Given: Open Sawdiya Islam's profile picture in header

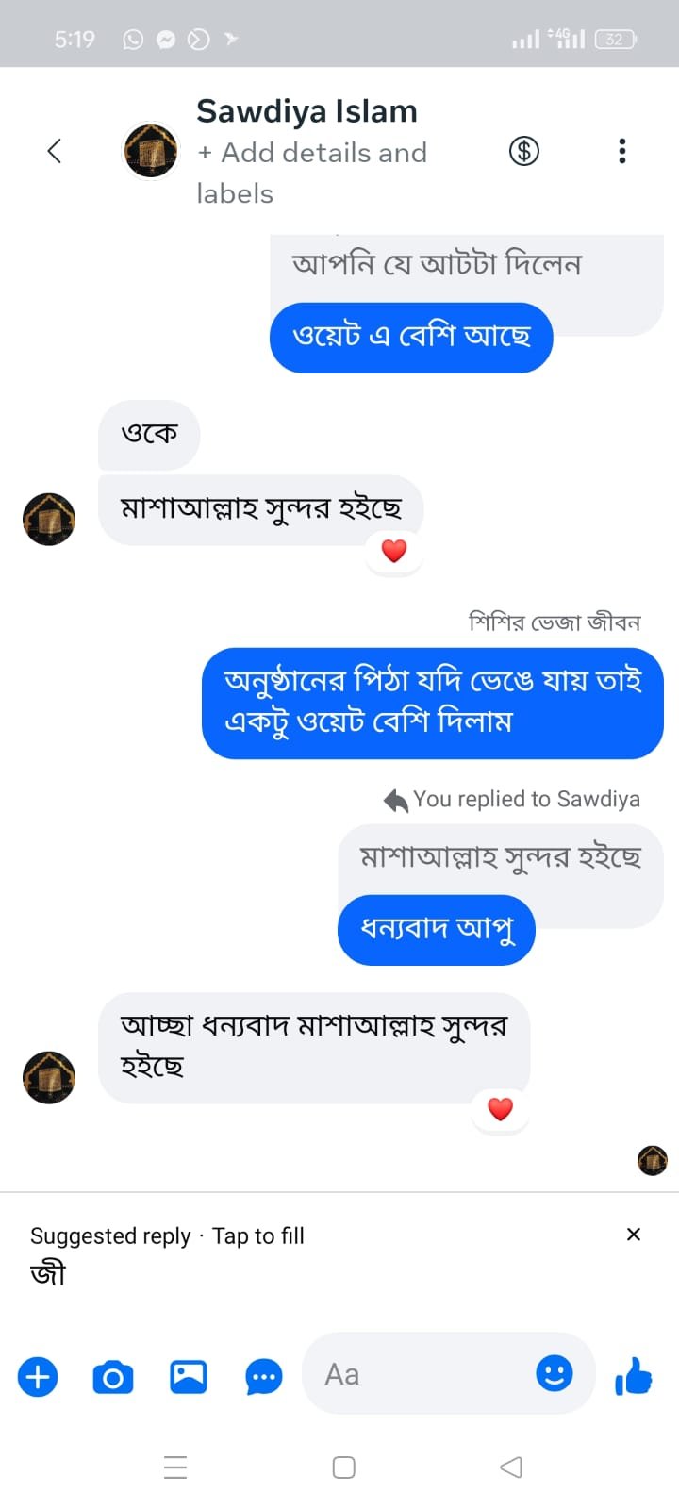Looking at the screenshot, I should coord(151,151).
